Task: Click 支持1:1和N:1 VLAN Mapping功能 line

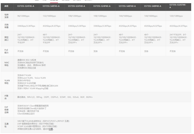Action: 33,88
